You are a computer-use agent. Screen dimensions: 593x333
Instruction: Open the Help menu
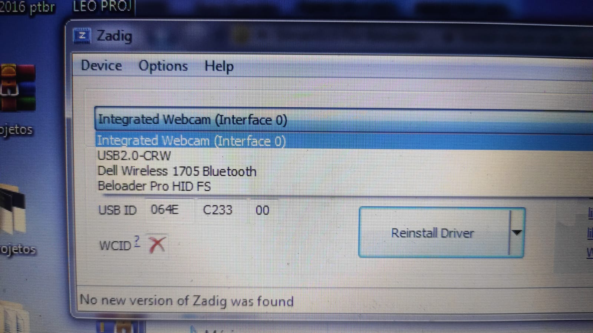coord(219,66)
